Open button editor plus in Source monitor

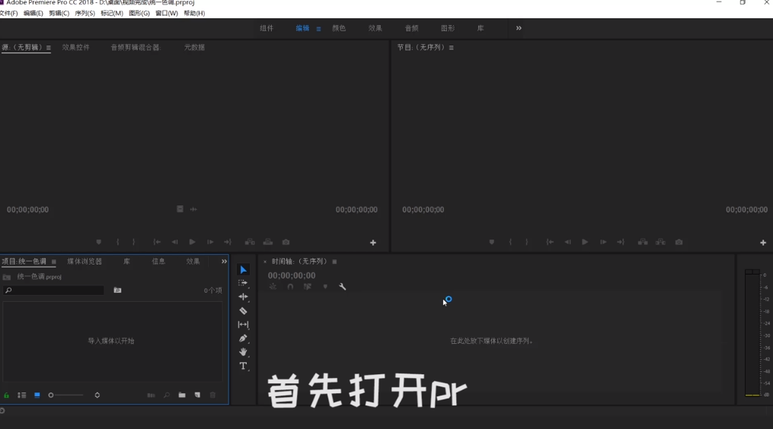[x=373, y=243]
